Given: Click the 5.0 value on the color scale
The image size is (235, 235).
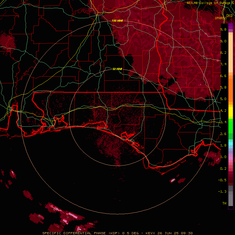Looking at the screenshot, I should 223,99.
